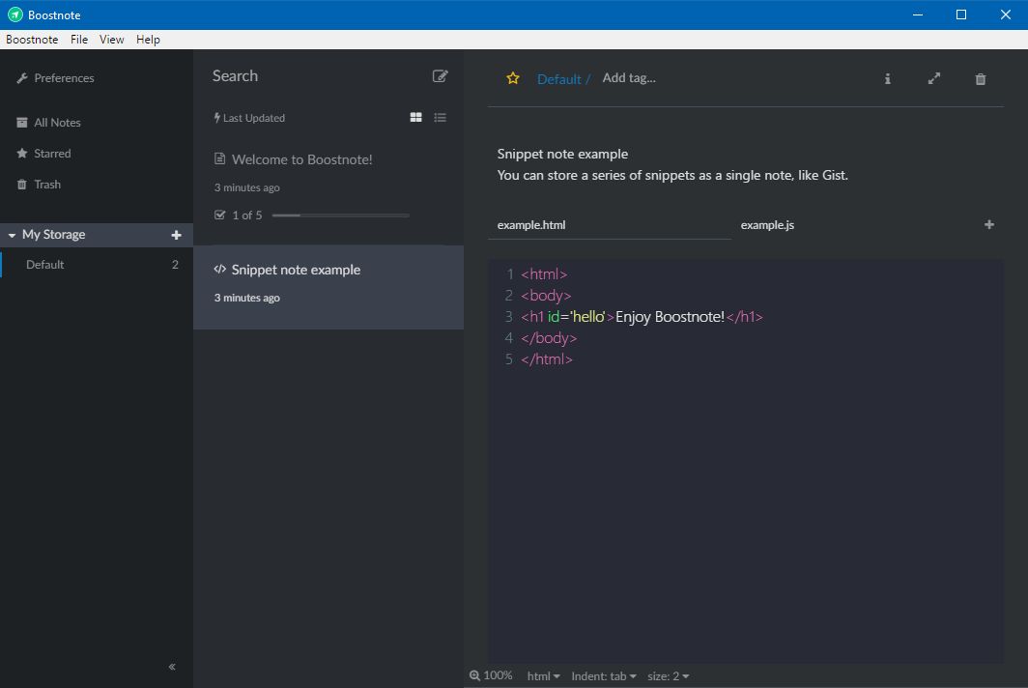Enter fullscreen with the expand arrows icon
1028x688 pixels.
coord(933,78)
